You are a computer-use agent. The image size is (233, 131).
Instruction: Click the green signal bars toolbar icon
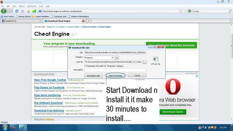[x=34, y=11]
